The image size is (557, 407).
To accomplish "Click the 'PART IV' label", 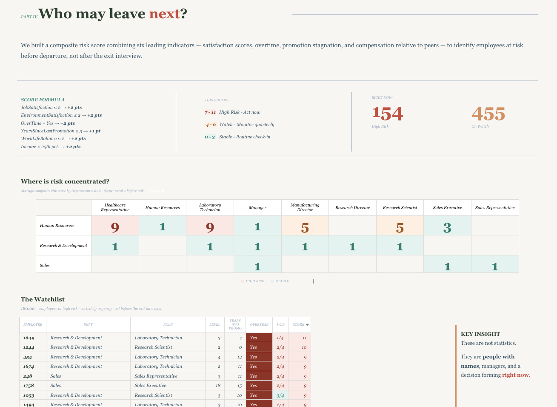I will (29, 17).
